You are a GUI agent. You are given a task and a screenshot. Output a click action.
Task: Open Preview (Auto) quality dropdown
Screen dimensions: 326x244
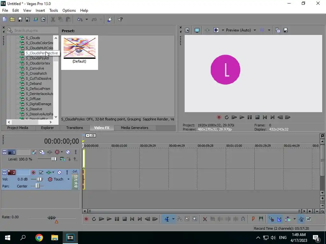(255, 30)
